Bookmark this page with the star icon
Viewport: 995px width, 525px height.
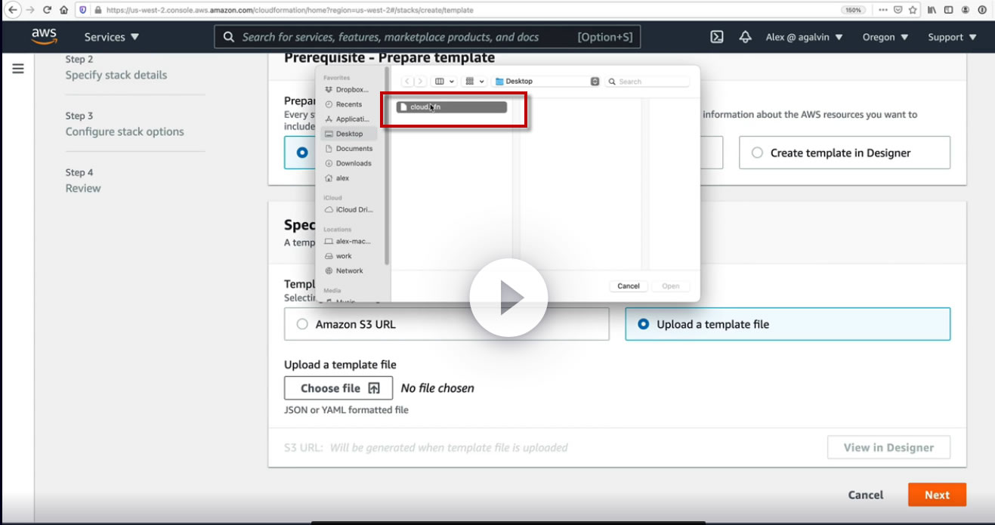(x=913, y=10)
